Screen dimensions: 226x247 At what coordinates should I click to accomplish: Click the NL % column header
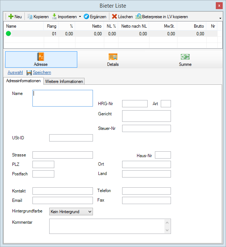pyautogui.click(x=111, y=26)
